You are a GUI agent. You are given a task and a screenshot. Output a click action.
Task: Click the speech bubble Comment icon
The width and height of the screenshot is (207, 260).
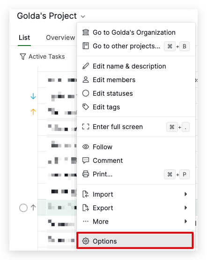[x=86, y=161]
